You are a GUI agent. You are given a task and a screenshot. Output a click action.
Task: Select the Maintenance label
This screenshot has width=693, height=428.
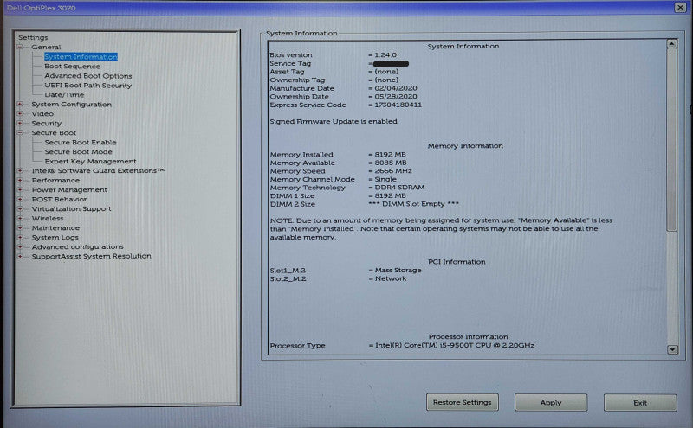pyautogui.click(x=55, y=228)
